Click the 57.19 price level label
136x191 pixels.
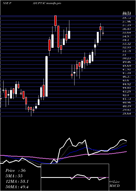[x=126, y=25]
